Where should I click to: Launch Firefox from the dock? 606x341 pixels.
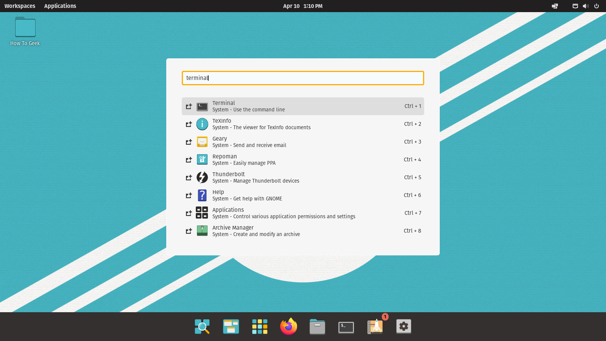[x=289, y=326]
